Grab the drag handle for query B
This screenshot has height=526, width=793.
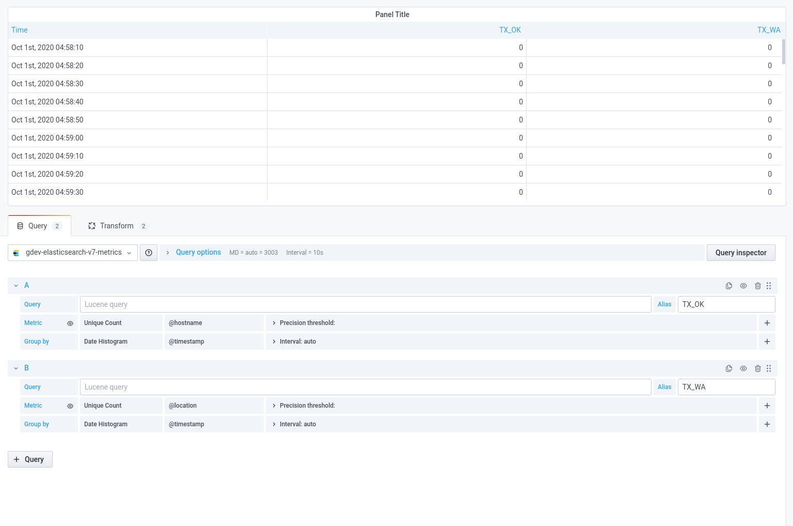tap(769, 368)
